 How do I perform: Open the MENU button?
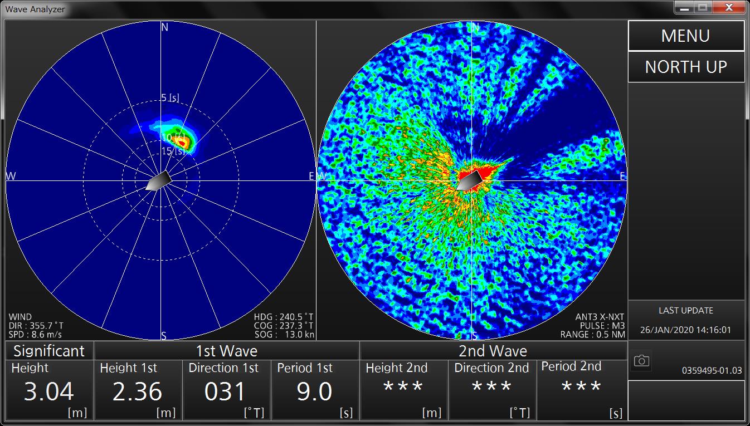[x=686, y=36]
